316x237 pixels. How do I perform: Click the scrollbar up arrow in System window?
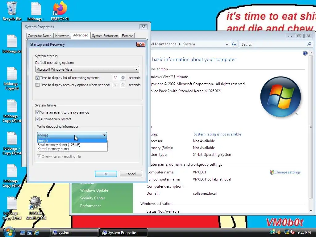(x=311, y=53)
